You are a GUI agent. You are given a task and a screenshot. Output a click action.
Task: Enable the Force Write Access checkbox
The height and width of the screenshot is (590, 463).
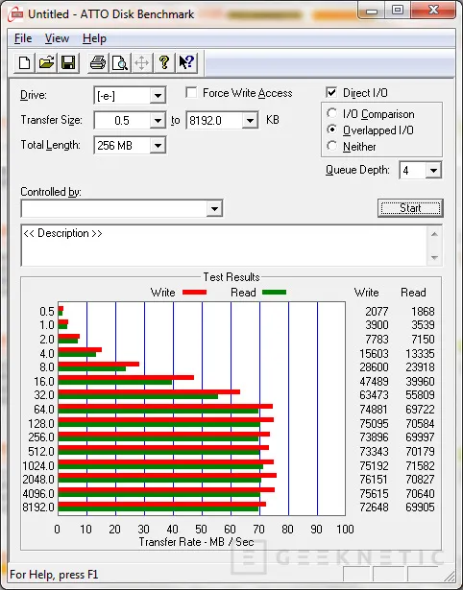pyautogui.click(x=191, y=92)
